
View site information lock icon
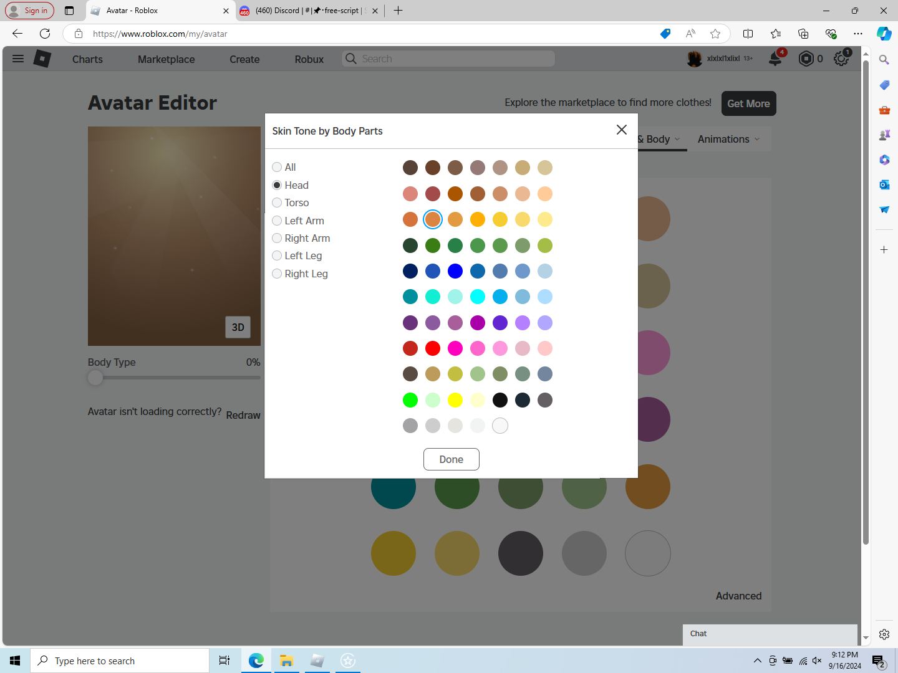click(79, 34)
